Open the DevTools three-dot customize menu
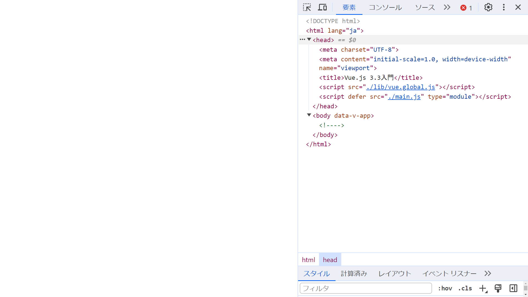 click(x=504, y=7)
